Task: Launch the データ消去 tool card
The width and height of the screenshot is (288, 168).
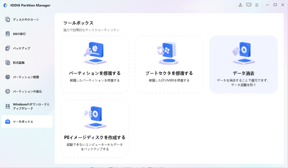Action: coord(244,65)
